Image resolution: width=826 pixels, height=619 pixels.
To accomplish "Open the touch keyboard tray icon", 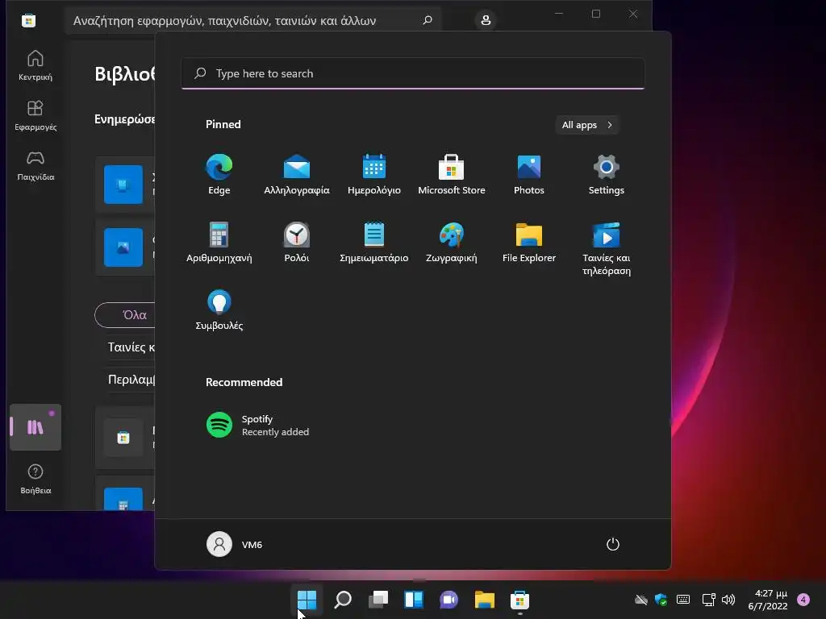I will (x=683, y=600).
